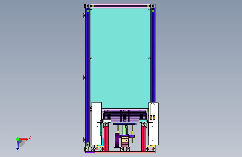Select the right red support column
Image resolution: width=242 pixels, height=157 pixels.
[144, 139]
